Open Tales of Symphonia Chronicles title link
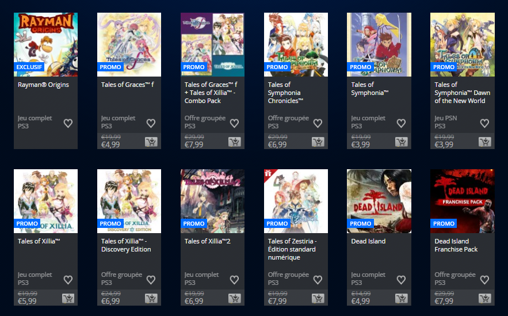 tap(285, 93)
